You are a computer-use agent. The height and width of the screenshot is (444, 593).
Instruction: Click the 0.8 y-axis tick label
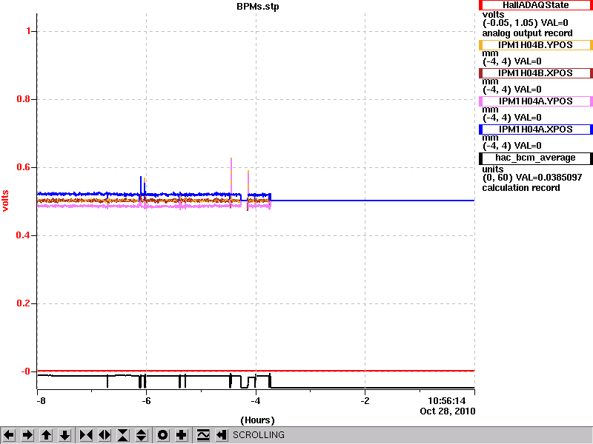[x=24, y=99]
